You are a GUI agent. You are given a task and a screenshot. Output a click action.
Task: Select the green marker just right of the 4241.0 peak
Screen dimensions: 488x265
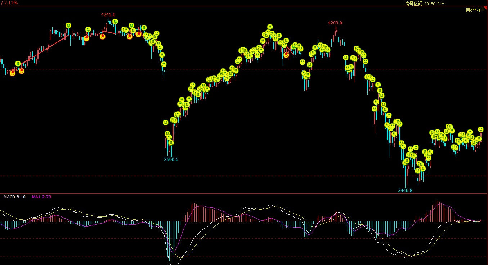pyautogui.click(x=115, y=22)
